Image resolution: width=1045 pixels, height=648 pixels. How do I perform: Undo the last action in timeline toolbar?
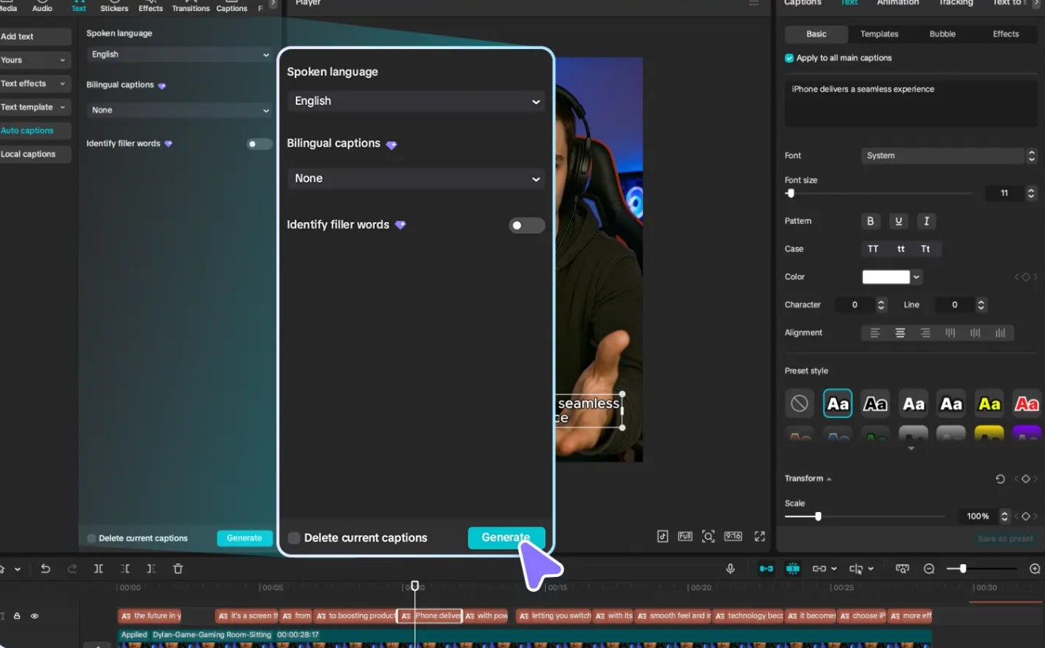(45, 569)
